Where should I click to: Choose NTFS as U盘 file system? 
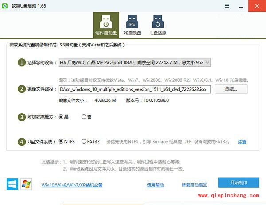66,141
